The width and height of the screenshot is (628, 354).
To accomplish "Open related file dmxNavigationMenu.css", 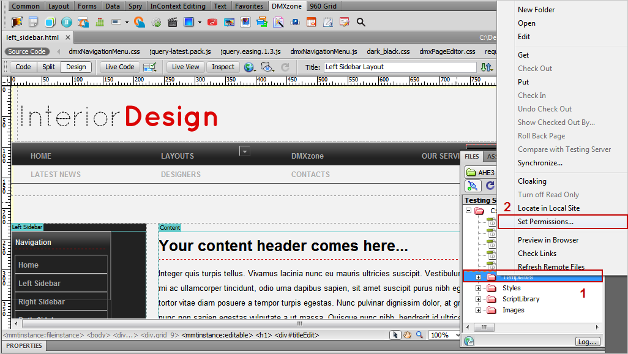I will pos(104,51).
